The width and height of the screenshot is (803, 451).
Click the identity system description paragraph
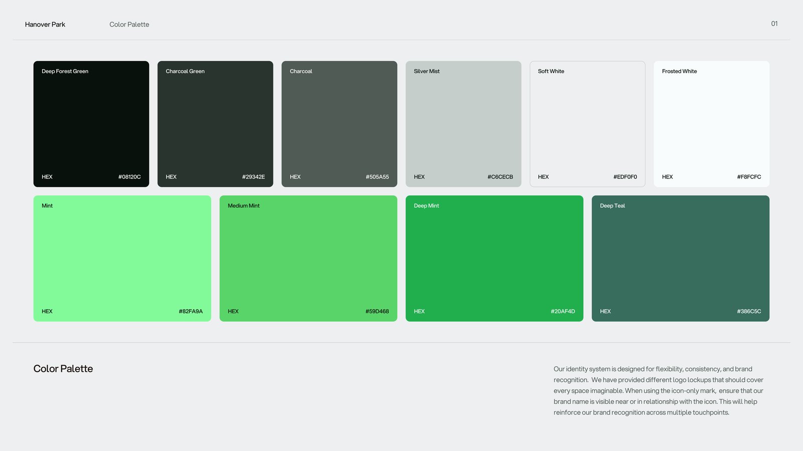click(658, 391)
